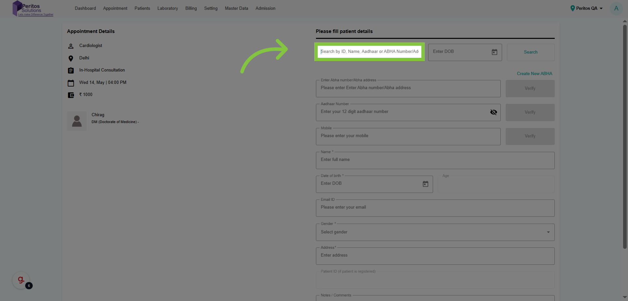628x301 pixels.
Task: Click the location pin icon beside Peritos QA
Action: point(573,8)
